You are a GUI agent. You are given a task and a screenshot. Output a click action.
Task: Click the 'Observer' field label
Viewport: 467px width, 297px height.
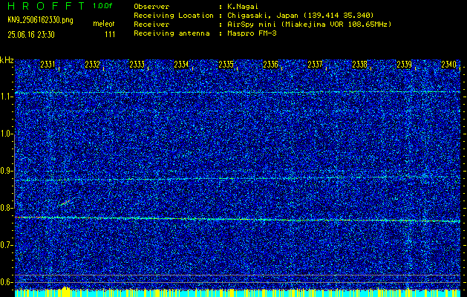click(151, 7)
